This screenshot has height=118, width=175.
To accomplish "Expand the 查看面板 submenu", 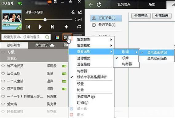I will (x=91, y=51).
